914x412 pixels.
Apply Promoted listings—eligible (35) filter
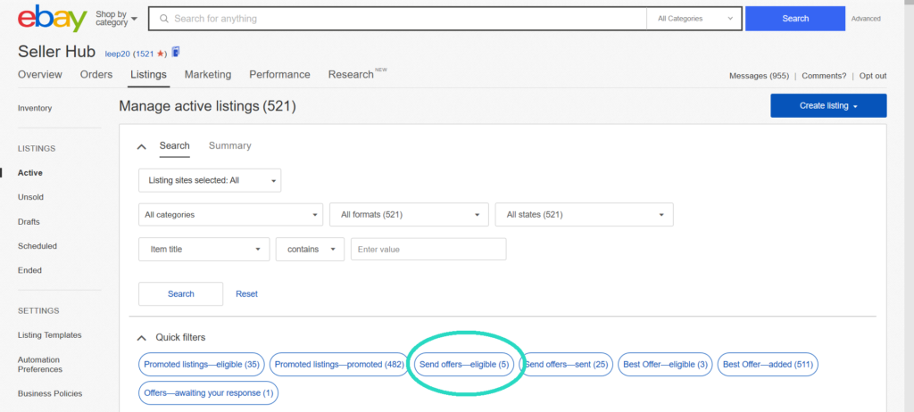202,364
